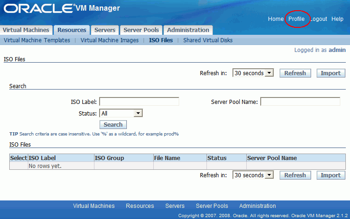Focus the Server Pool Name field
Viewport: 350px width, 219px height.
coord(300,102)
